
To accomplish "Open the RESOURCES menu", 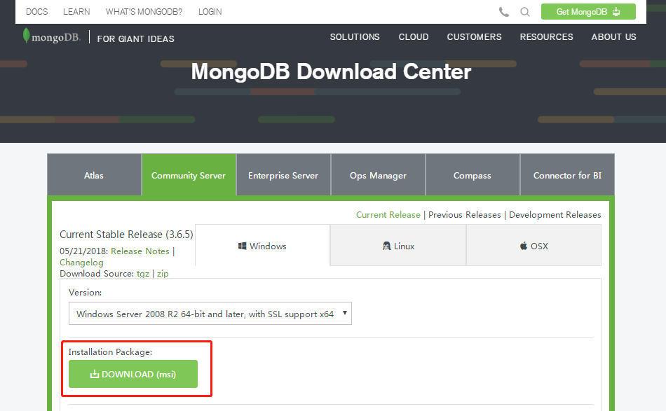I will pyautogui.click(x=546, y=37).
